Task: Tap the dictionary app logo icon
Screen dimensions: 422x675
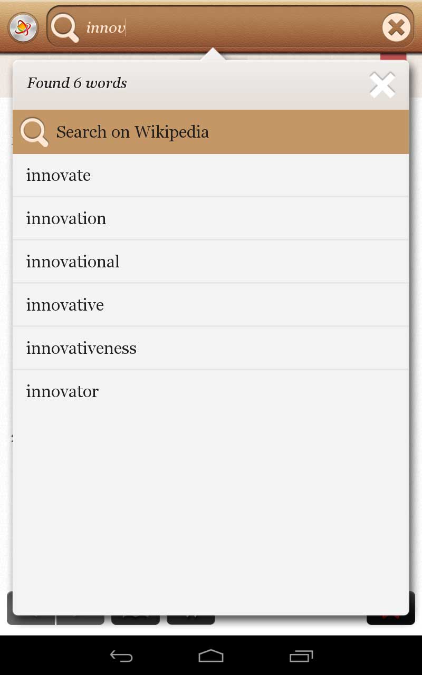Action: click(22, 26)
